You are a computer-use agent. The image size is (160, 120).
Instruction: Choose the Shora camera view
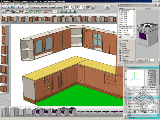tap(150, 80)
